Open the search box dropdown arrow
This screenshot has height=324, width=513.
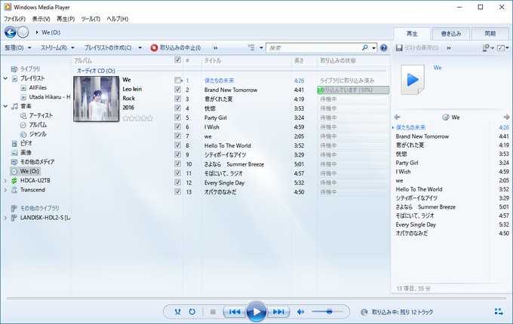[373, 48]
